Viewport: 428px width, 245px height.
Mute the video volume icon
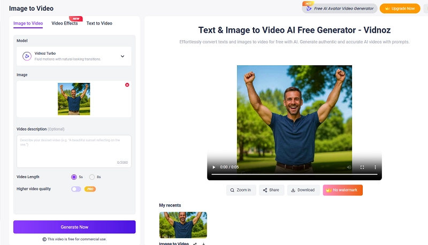click(x=349, y=167)
